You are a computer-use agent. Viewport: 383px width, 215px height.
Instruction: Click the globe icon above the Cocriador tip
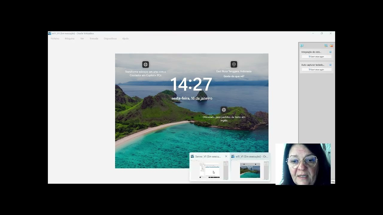(x=145, y=64)
